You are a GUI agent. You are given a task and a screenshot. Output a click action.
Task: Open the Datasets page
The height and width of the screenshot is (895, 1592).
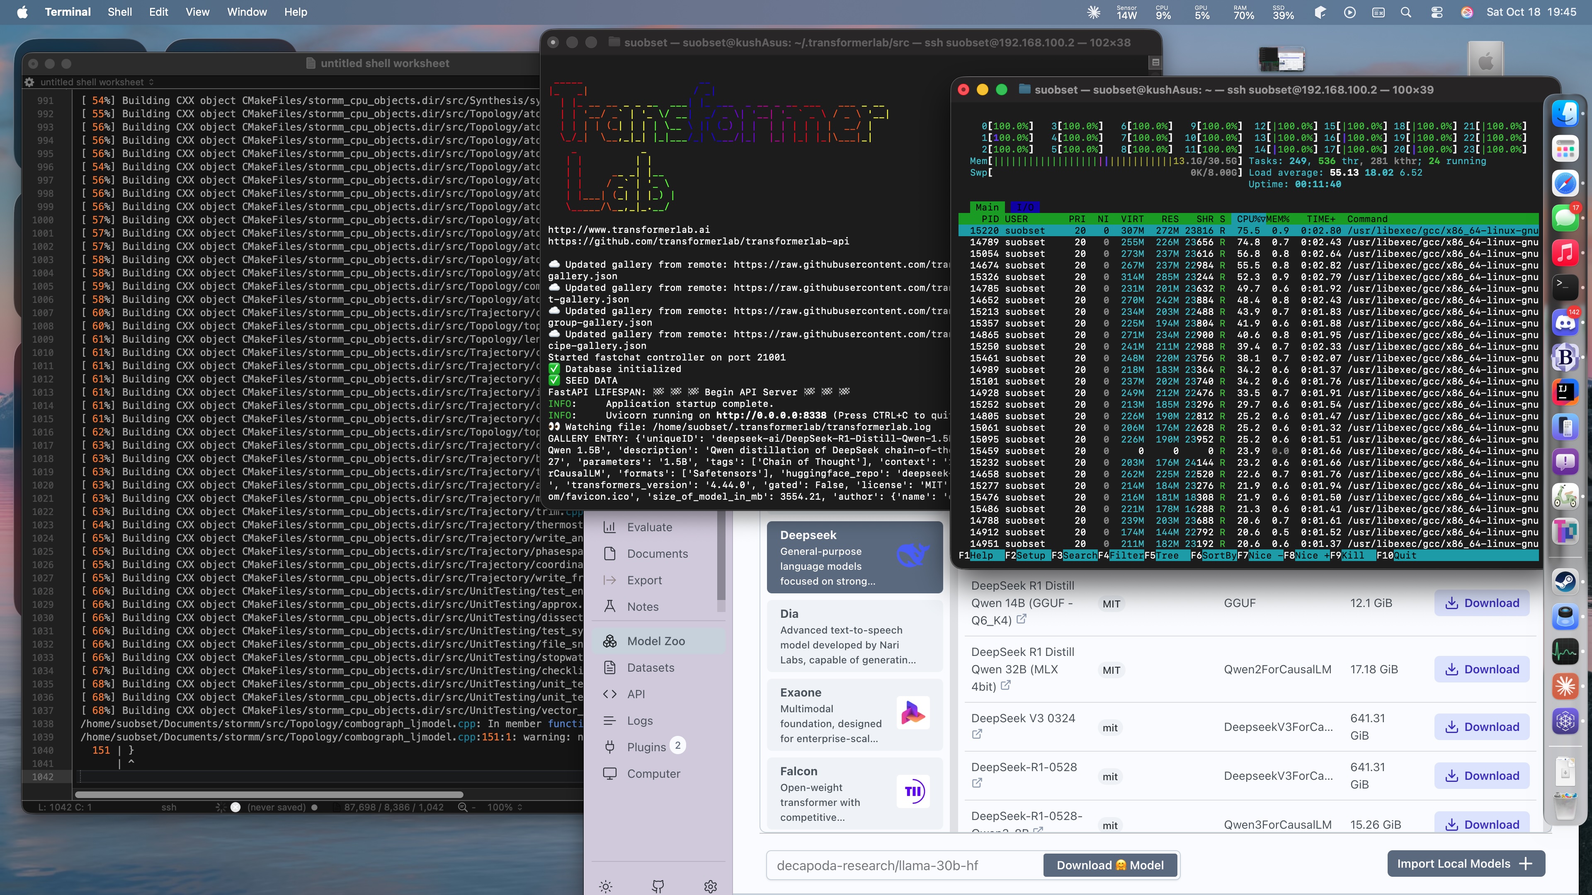click(x=650, y=668)
